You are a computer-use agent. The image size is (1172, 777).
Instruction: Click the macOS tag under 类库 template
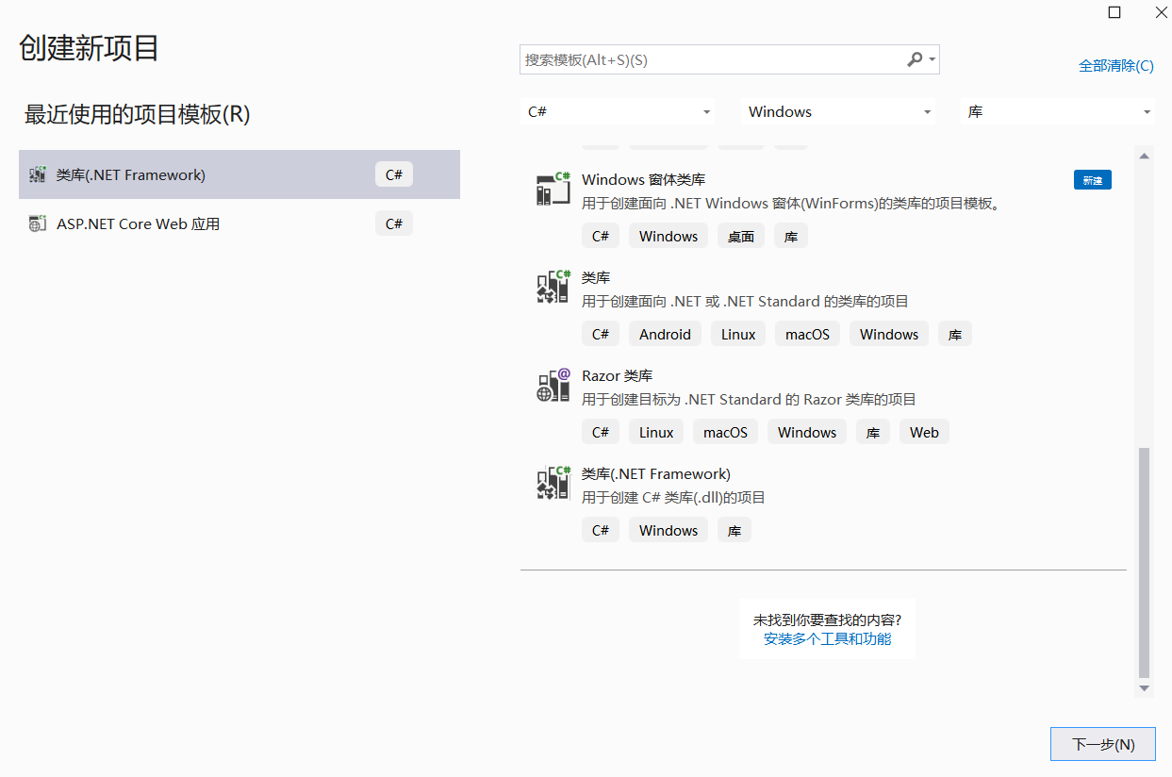tap(807, 334)
